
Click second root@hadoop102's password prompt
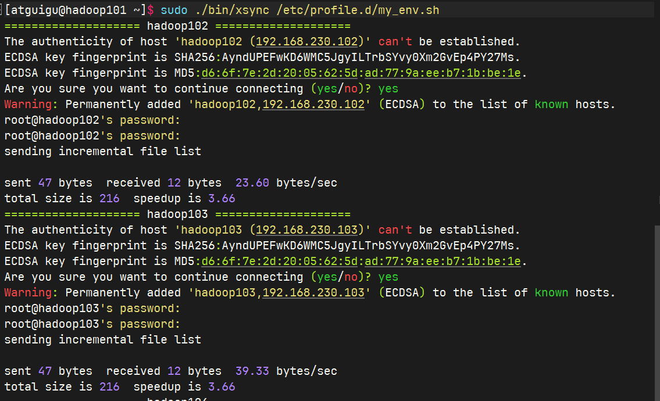(92, 136)
